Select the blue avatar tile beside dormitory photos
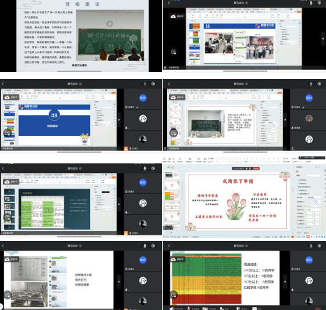The height and width of the screenshot is (310, 326). coord(142,260)
